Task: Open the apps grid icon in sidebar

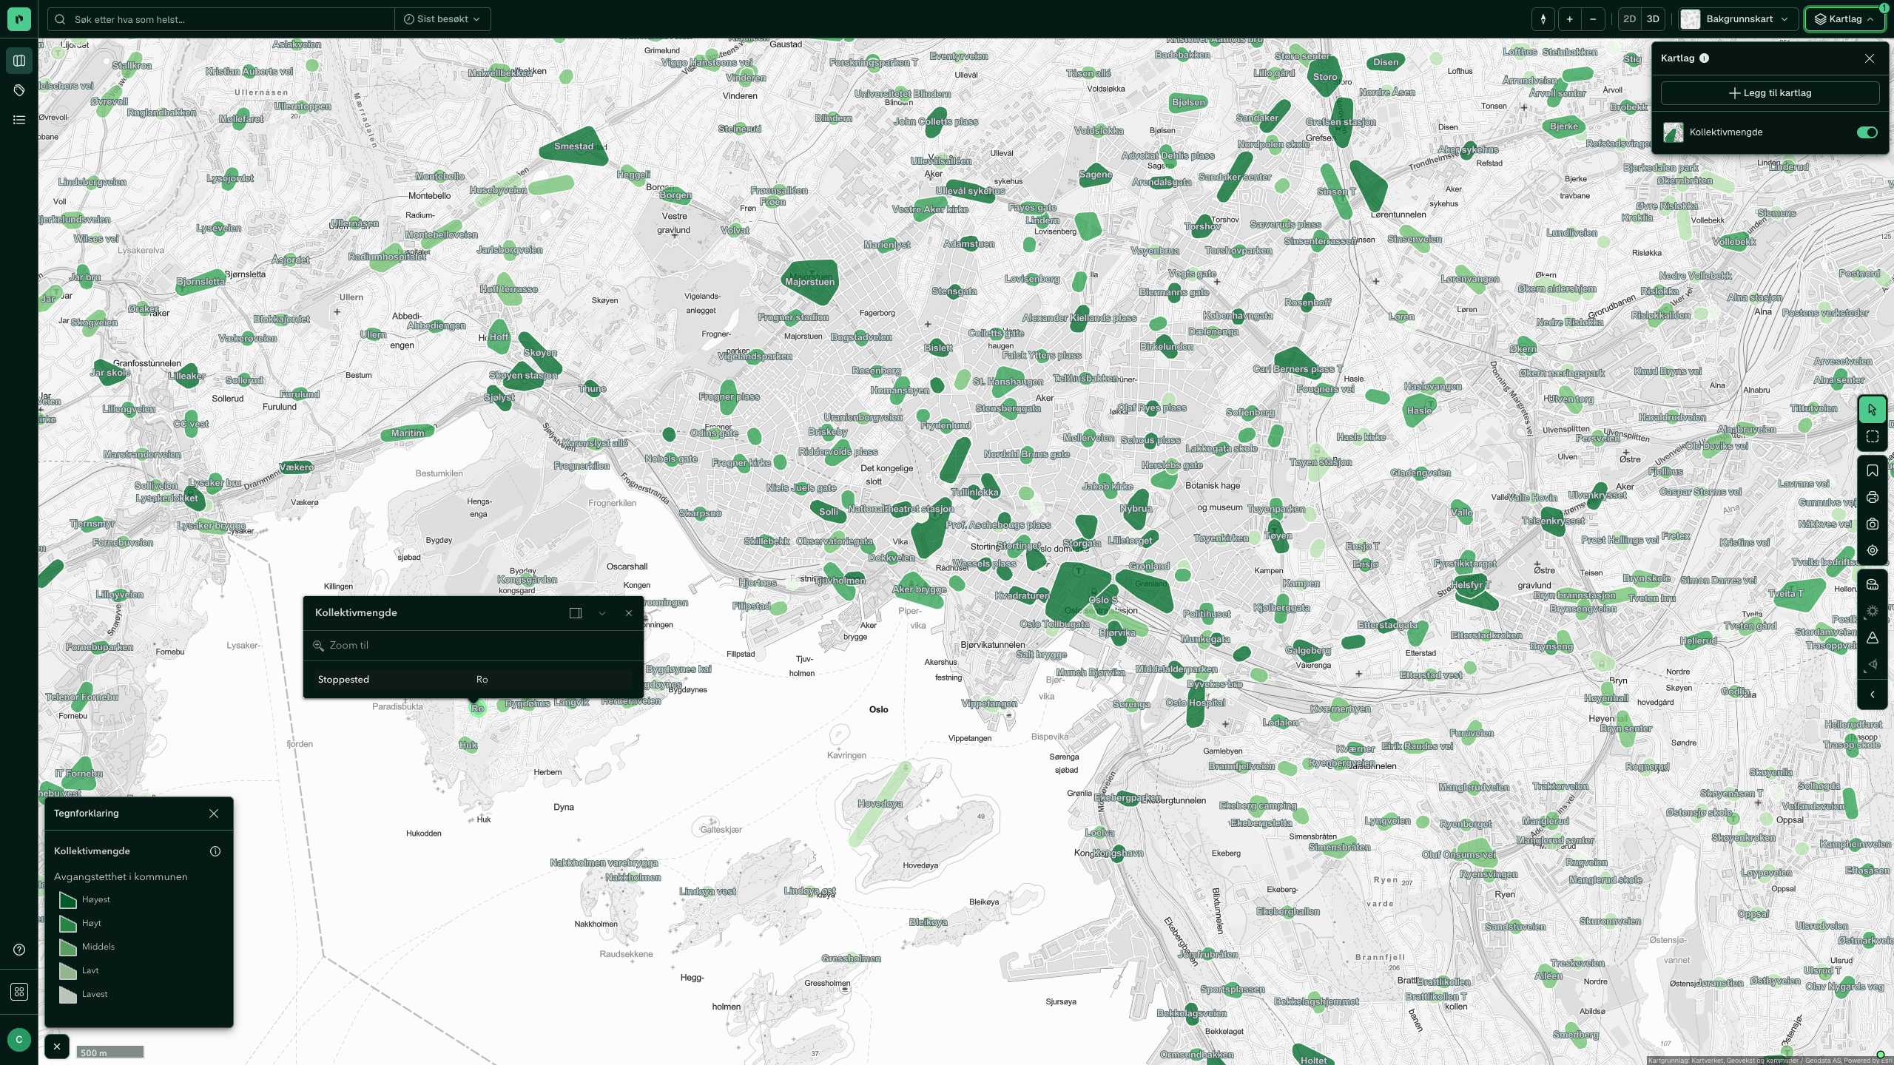Action: [19, 992]
